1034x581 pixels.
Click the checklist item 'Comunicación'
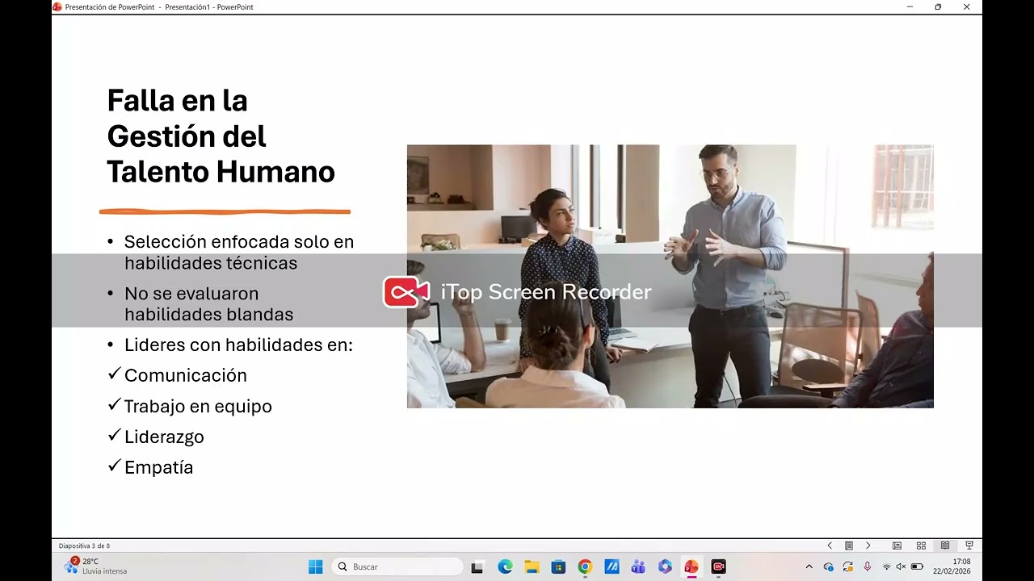[x=186, y=375]
